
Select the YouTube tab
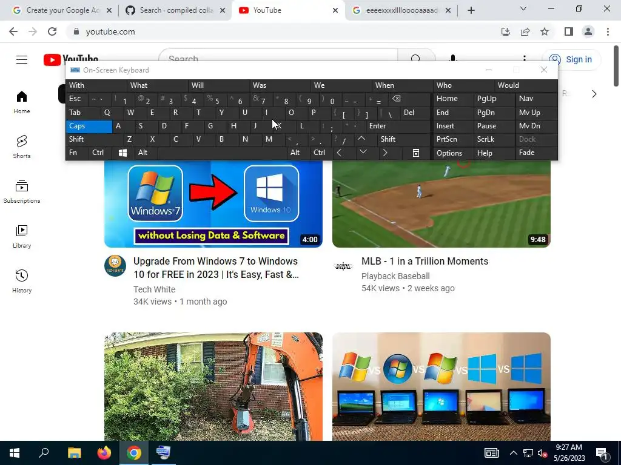click(x=289, y=10)
